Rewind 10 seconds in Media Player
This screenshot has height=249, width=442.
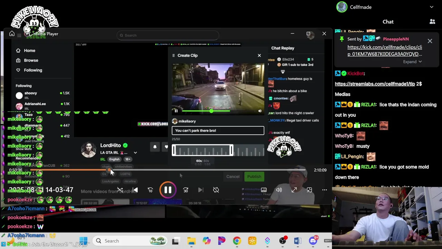(150, 190)
